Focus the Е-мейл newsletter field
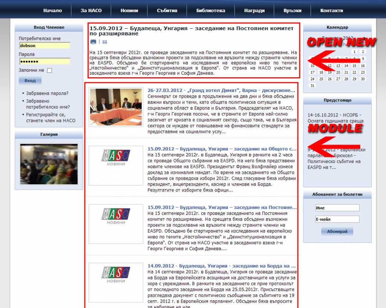Image resolution: width=386 pixels, height=308 pixels. click(337, 219)
